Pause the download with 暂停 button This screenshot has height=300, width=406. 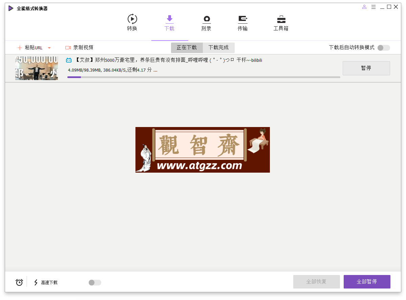point(366,68)
